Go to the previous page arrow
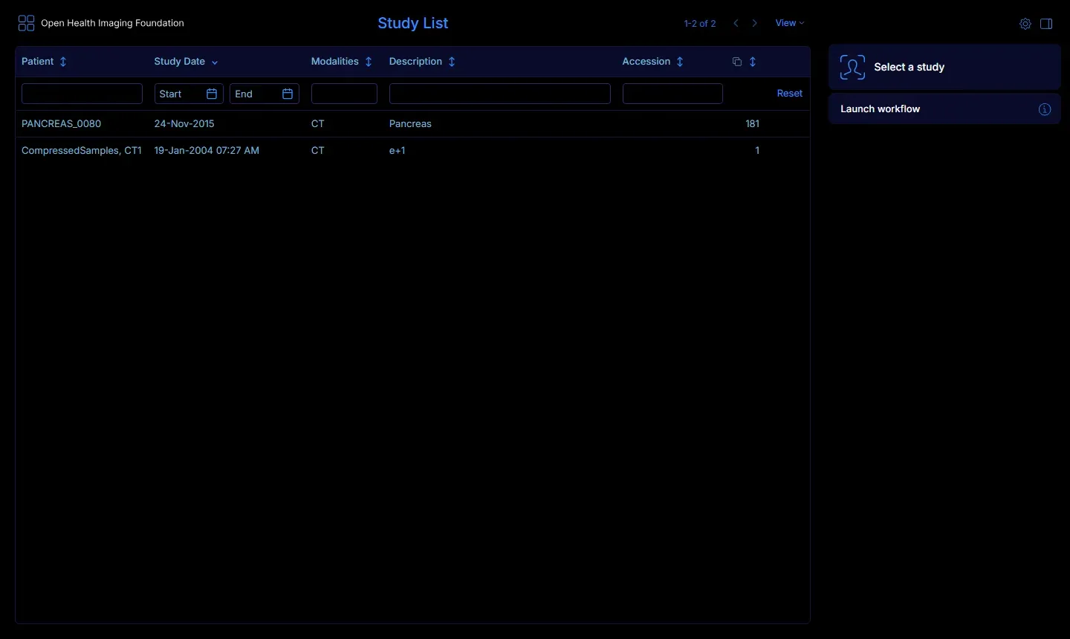This screenshot has width=1070, height=639. tap(736, 23)
